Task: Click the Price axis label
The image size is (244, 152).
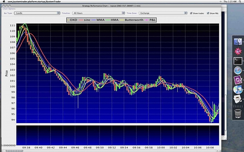Action: [7, 73]
